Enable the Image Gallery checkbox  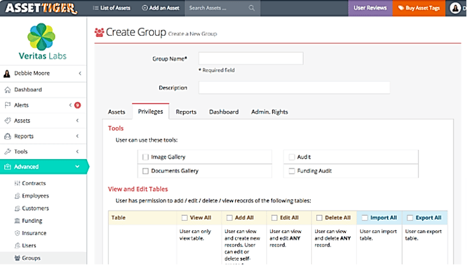tap(145, 156)
